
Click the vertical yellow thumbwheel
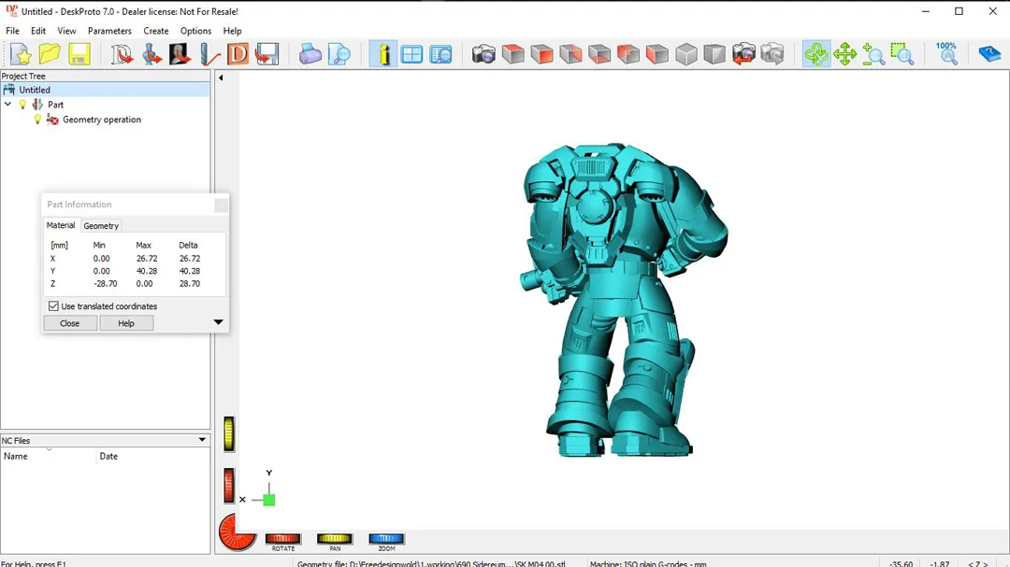coord(229,433)
